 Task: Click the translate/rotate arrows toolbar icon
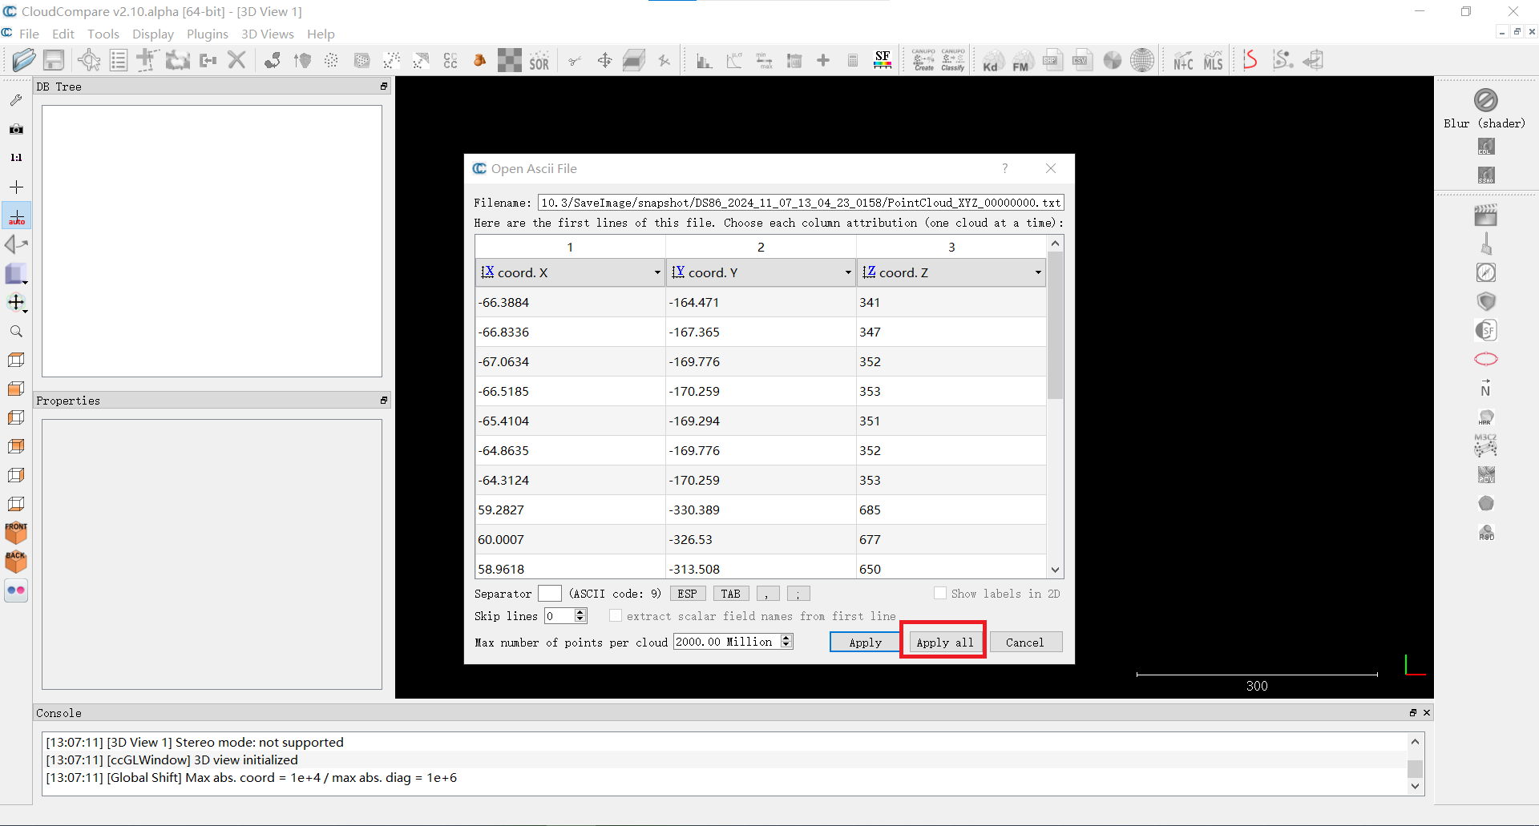click(x=605, y=60)
